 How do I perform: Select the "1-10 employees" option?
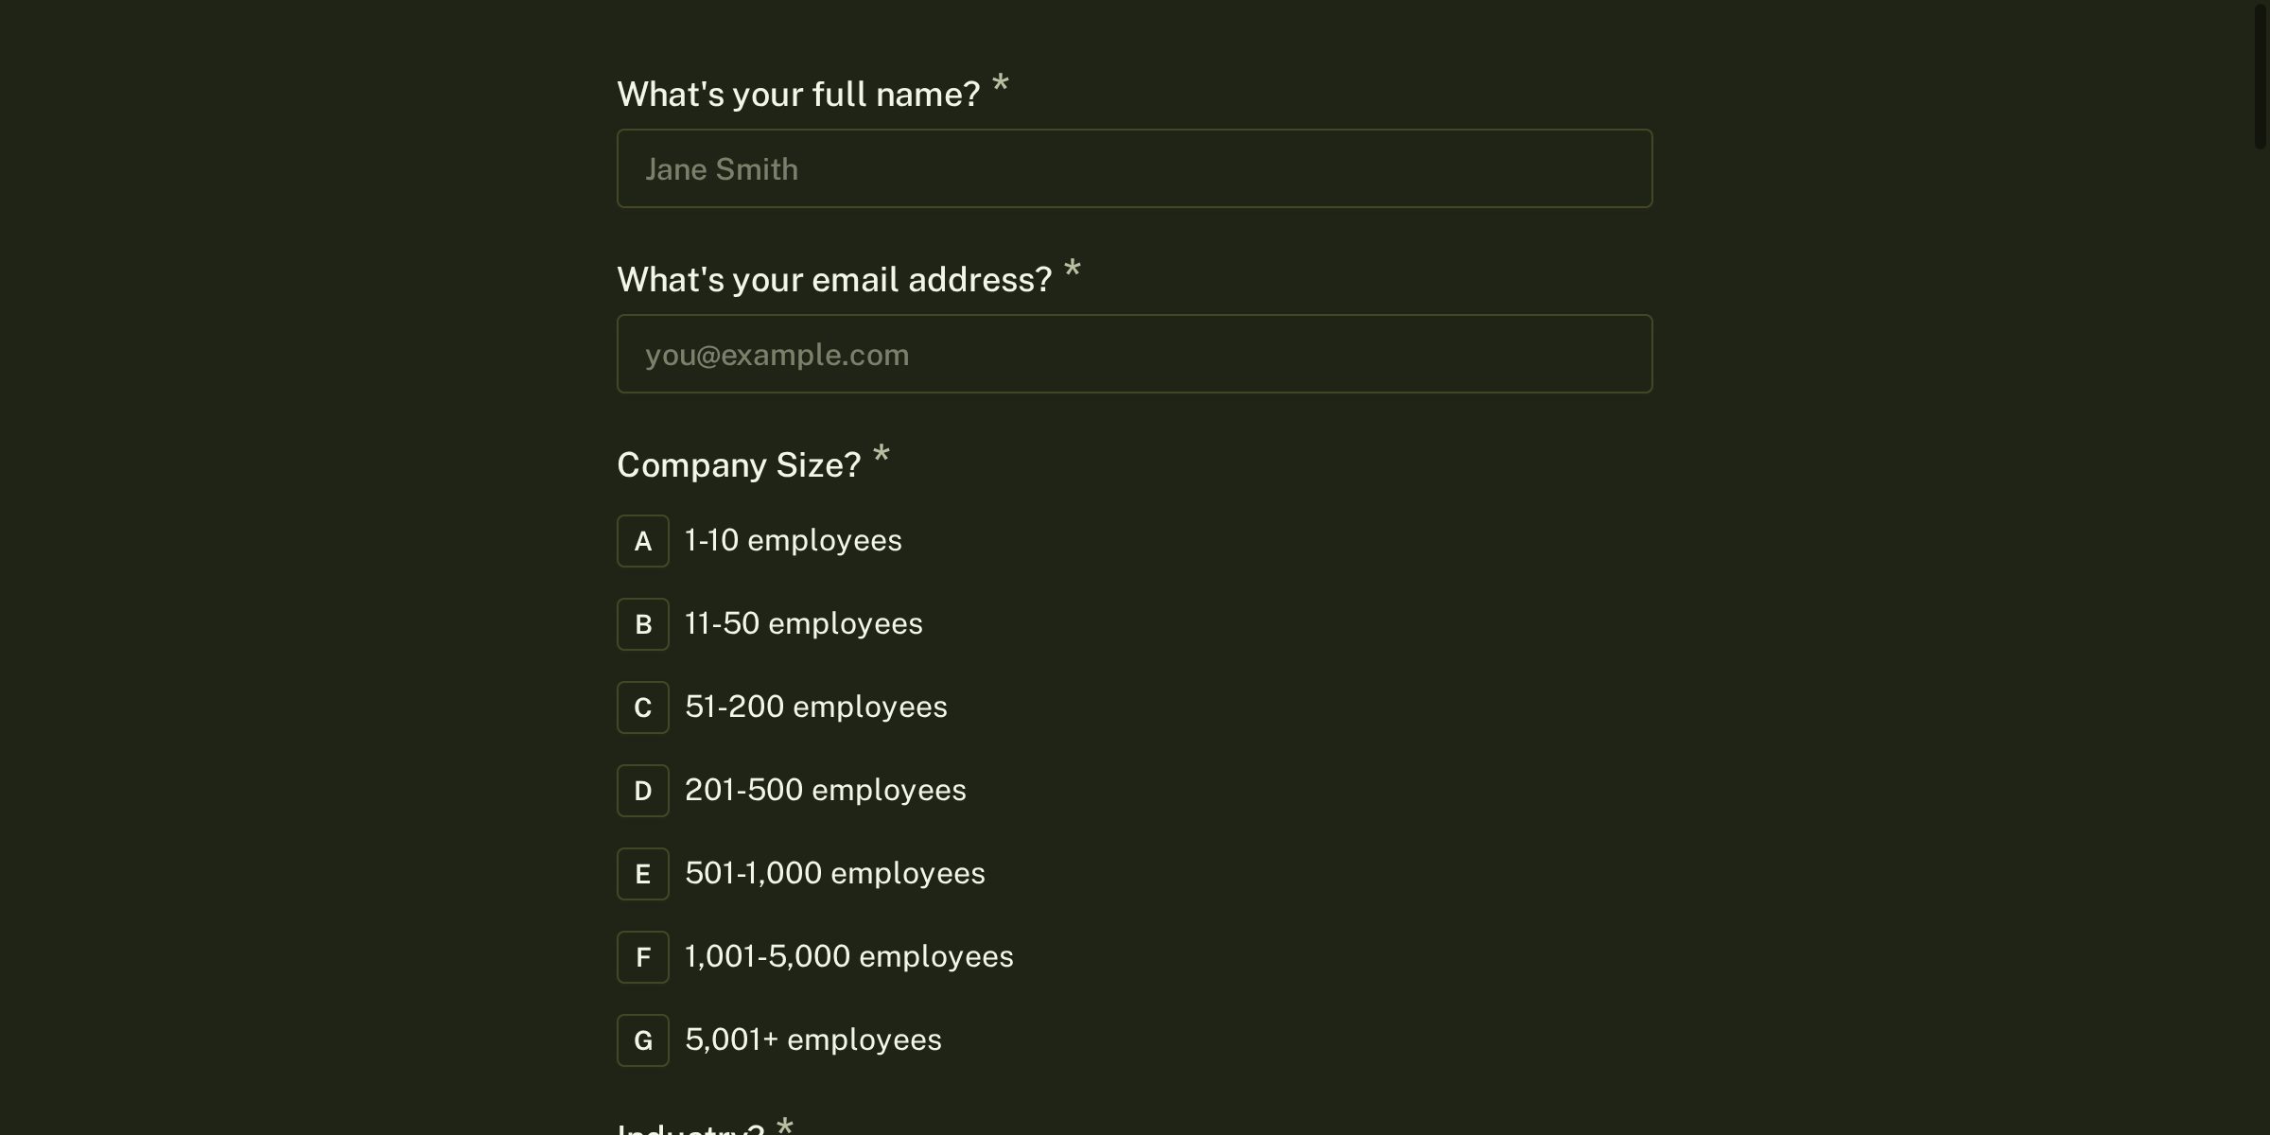pyautogui.click(x=793, y=540)
